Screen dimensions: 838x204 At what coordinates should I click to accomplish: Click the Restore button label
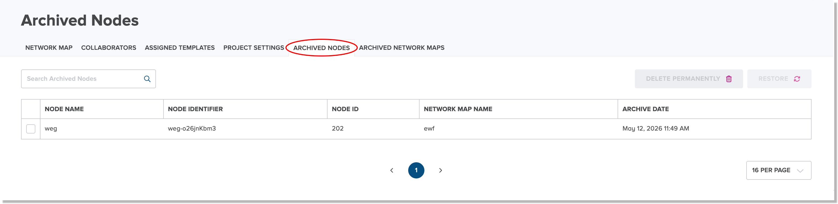tap(773, 79)
